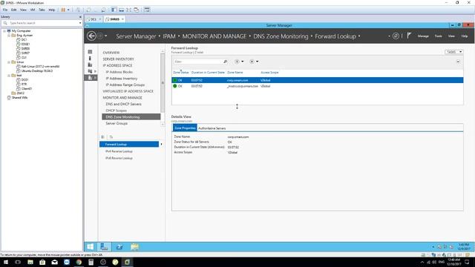Open IP Address Blocks page
The image size is (475, 267).
pos(119,72)
